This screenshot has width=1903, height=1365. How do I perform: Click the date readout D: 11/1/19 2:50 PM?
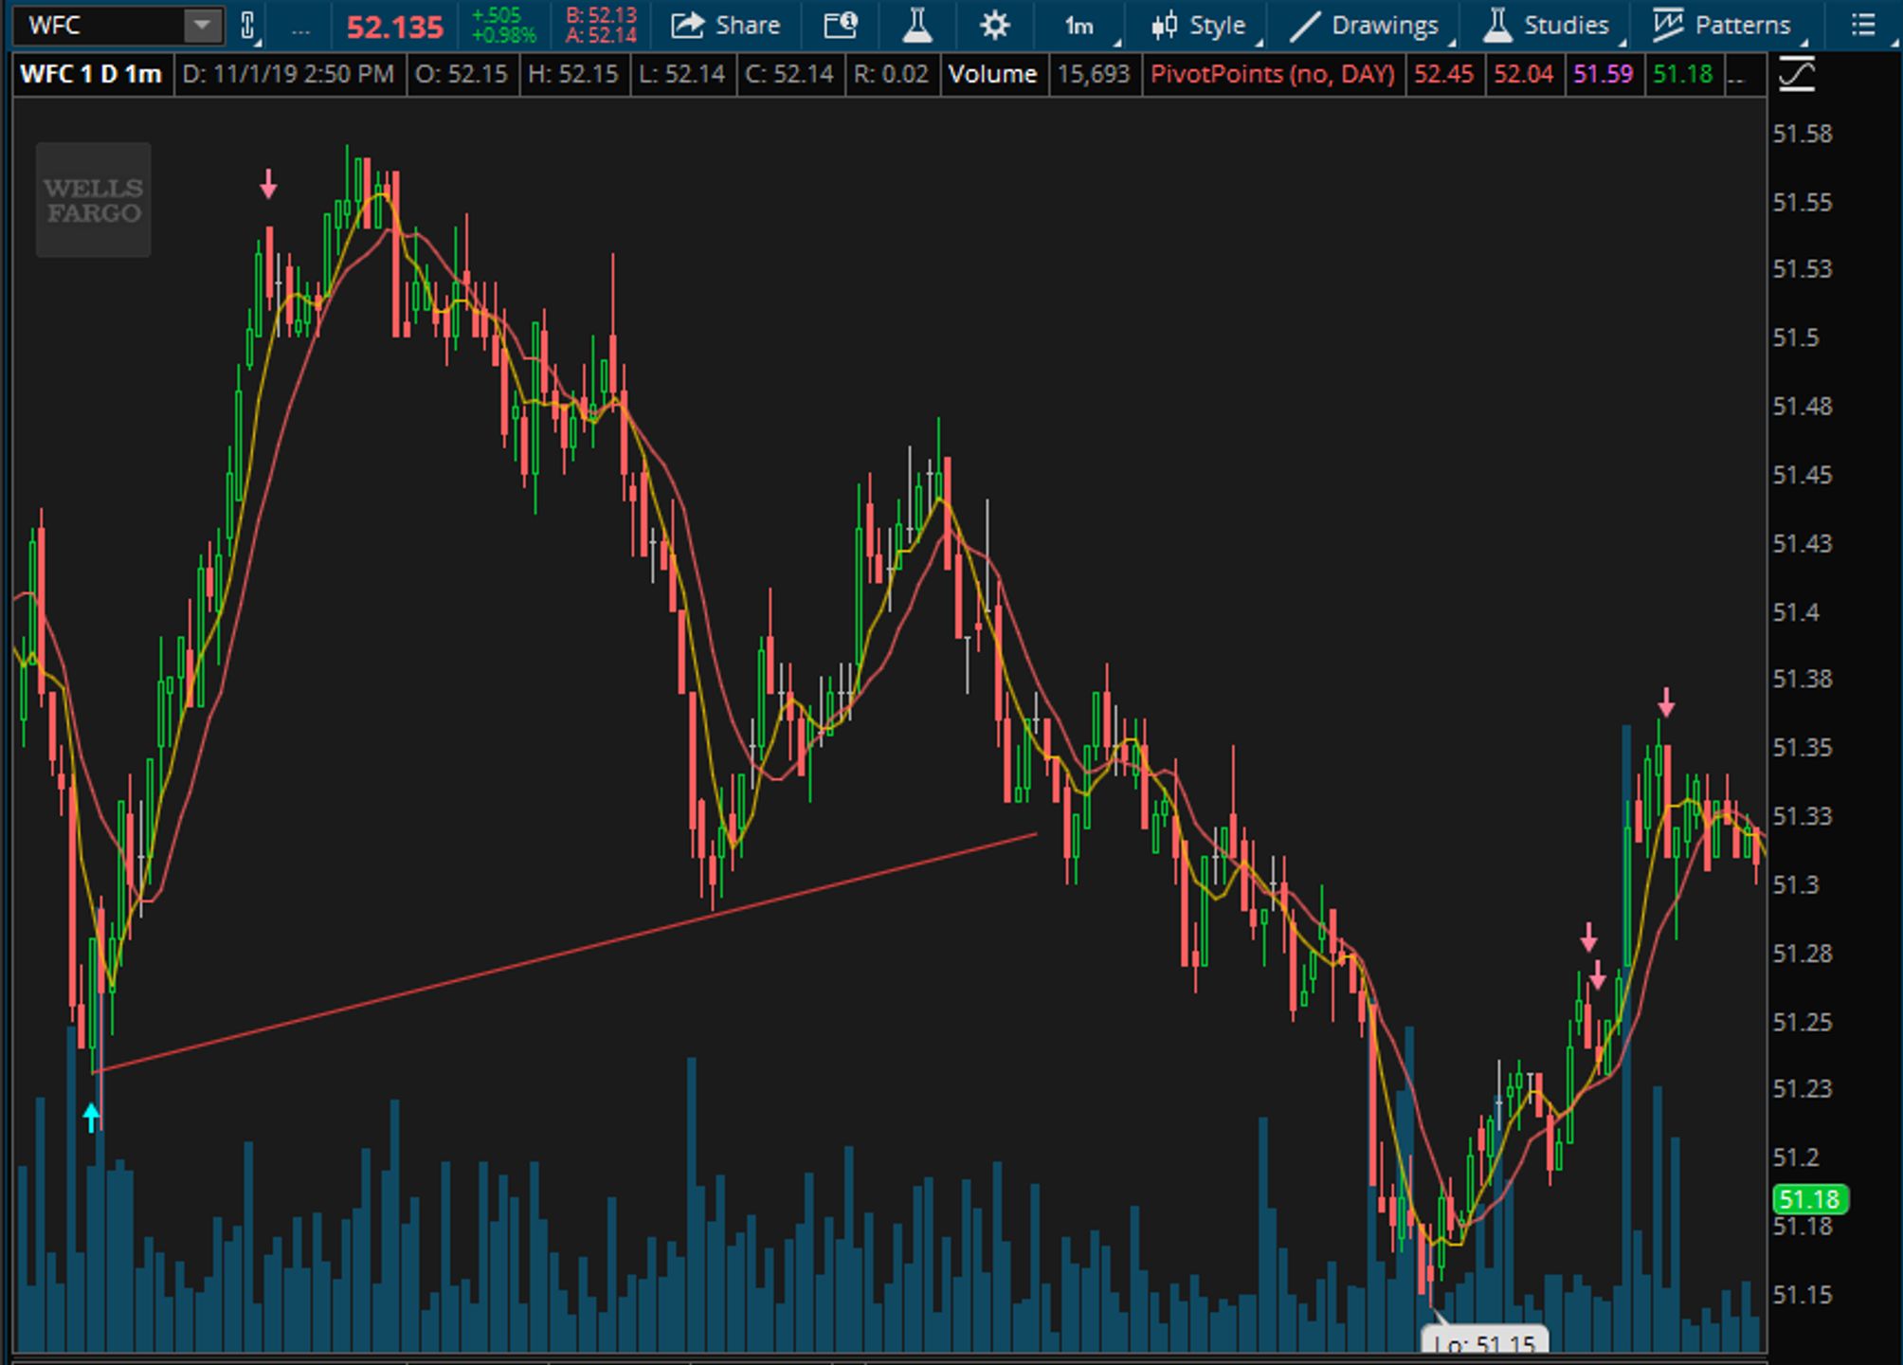288,74
